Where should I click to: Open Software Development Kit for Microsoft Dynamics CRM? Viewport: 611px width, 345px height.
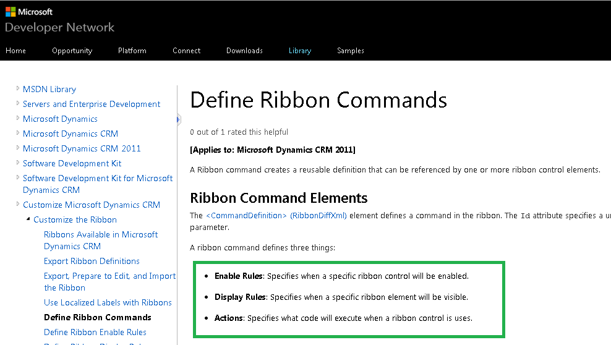(98, 184)
